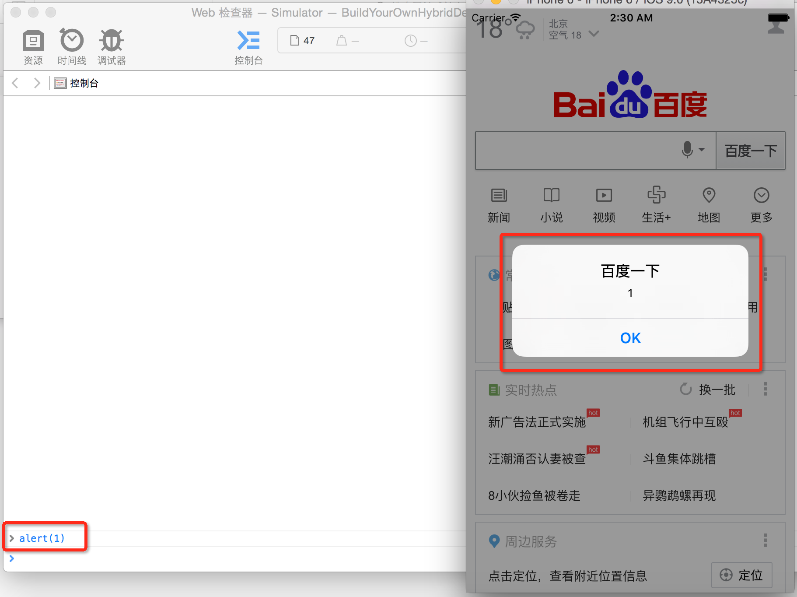Click the alert(1) console entry
This screenshot has height=597, width=797.
42,538
